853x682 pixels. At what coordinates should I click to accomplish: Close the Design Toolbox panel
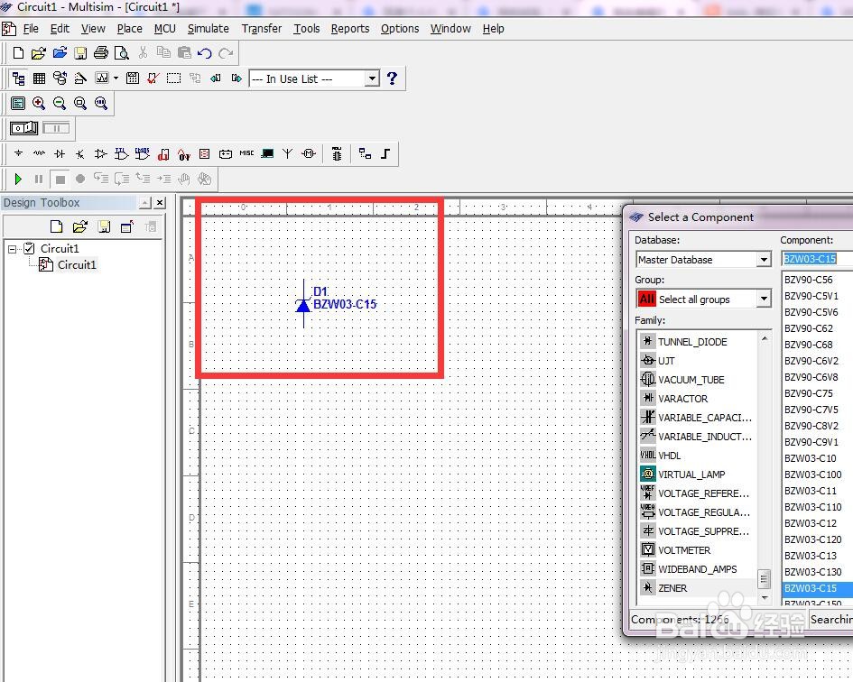coord(160,203)
